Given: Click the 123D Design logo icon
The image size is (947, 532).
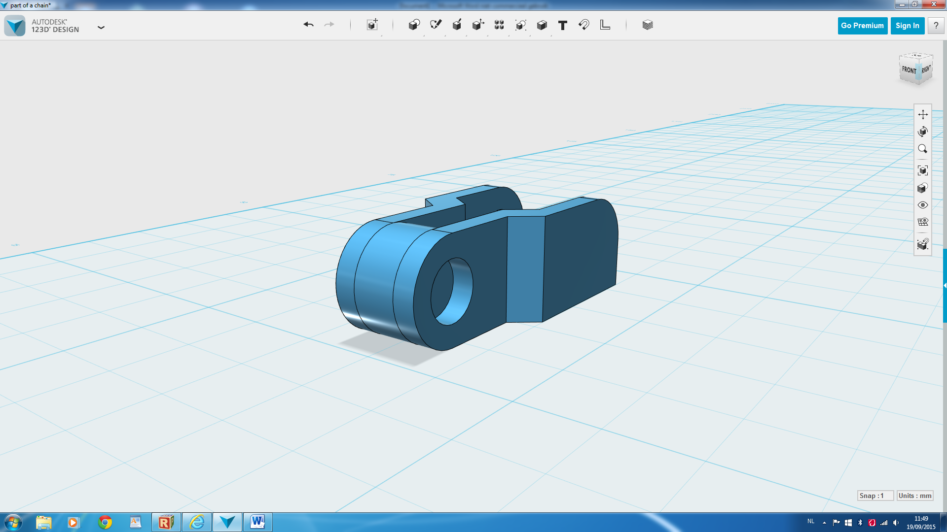Looking at the screenshot, I should 15,26.
